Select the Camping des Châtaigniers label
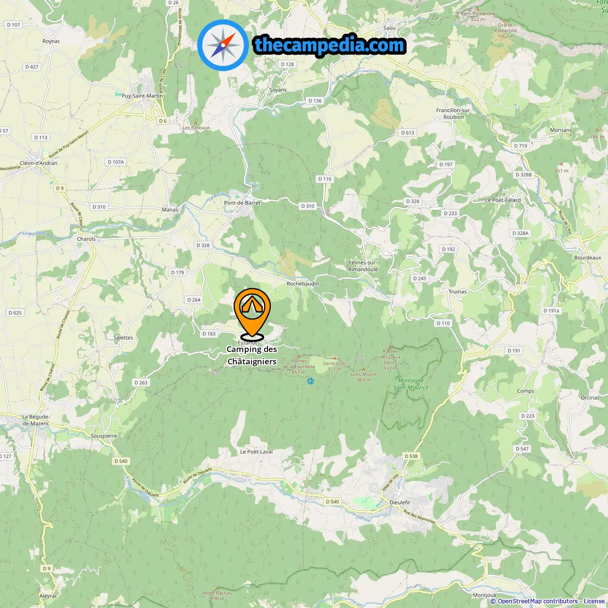The width and height of the screenshot is (608, 608). [252, 355]
